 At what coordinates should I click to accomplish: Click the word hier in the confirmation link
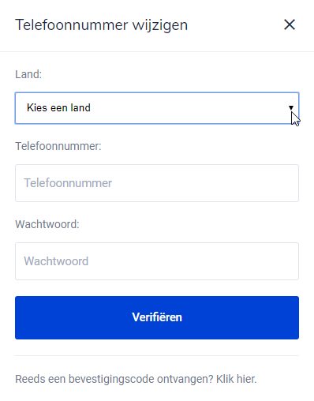[x=246, y=379]
